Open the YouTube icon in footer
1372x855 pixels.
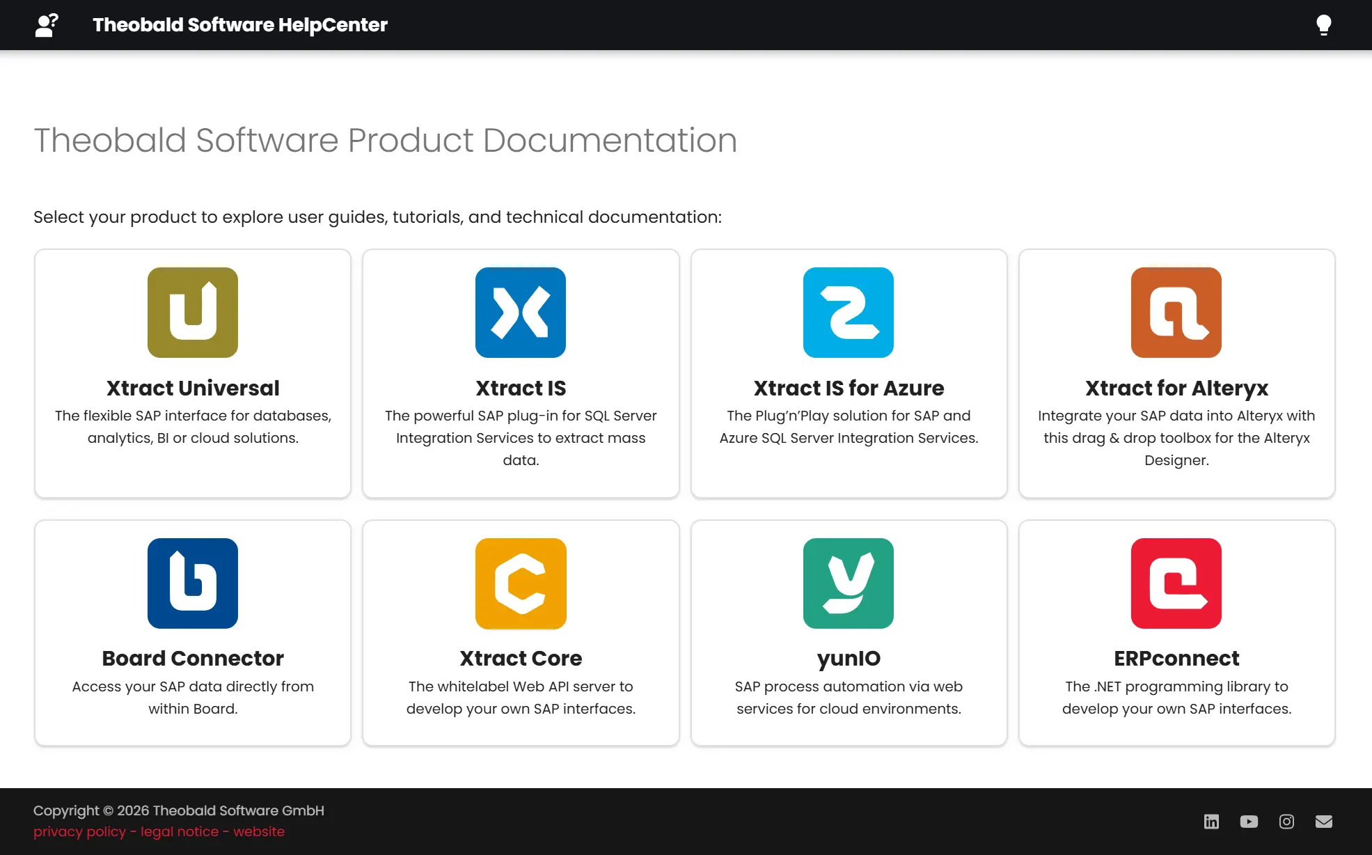tap(1249, 822)
